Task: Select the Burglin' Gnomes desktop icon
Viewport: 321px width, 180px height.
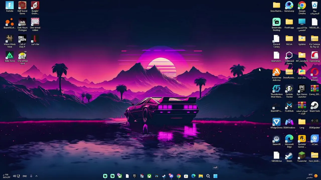Action: point(35,8)
